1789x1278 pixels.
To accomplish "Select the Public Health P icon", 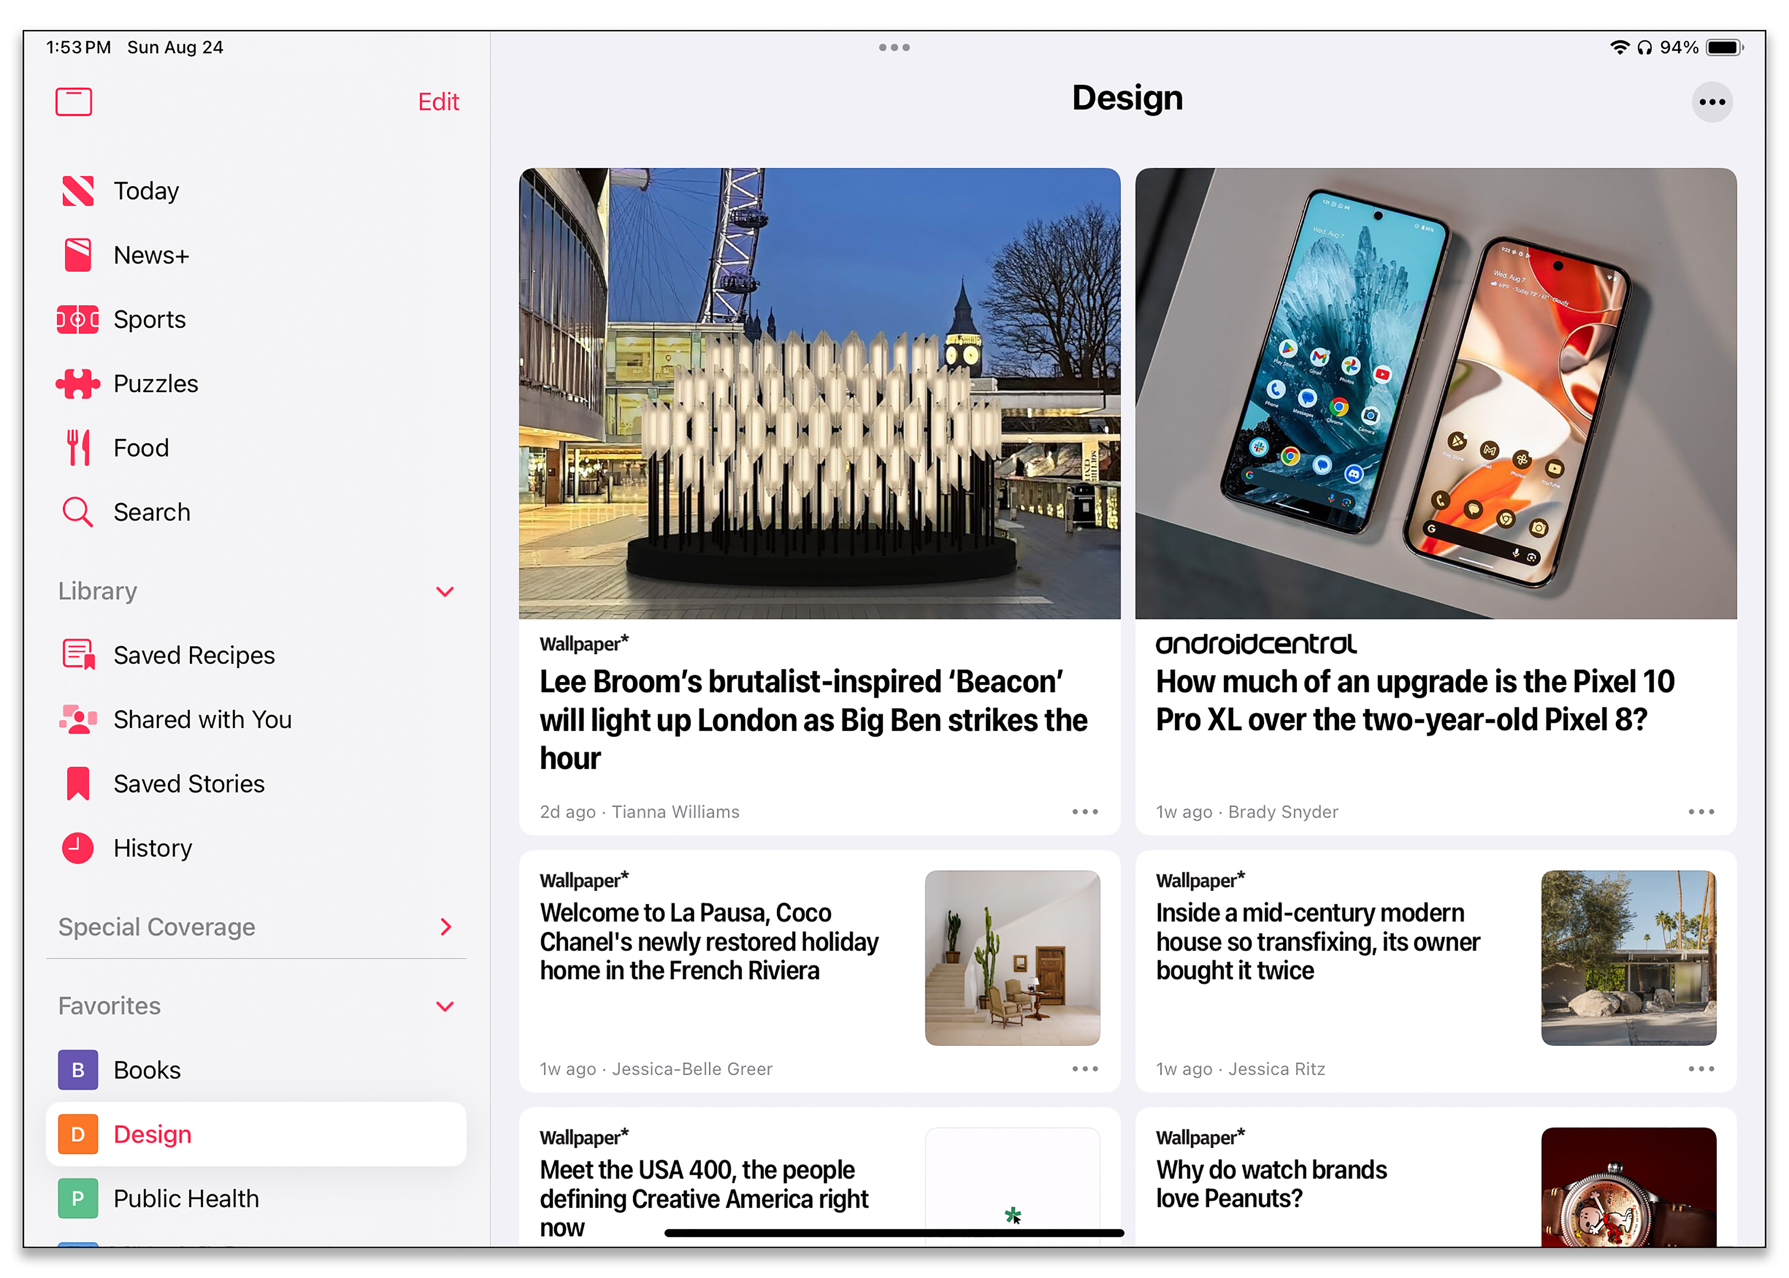I will pos(78,1198).
